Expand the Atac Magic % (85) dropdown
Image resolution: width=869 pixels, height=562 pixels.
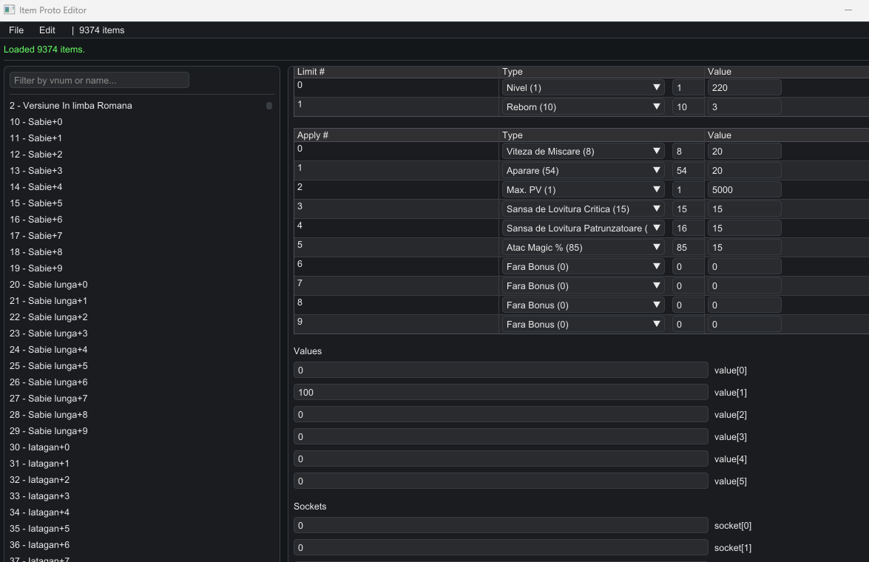tap(584, 247)
